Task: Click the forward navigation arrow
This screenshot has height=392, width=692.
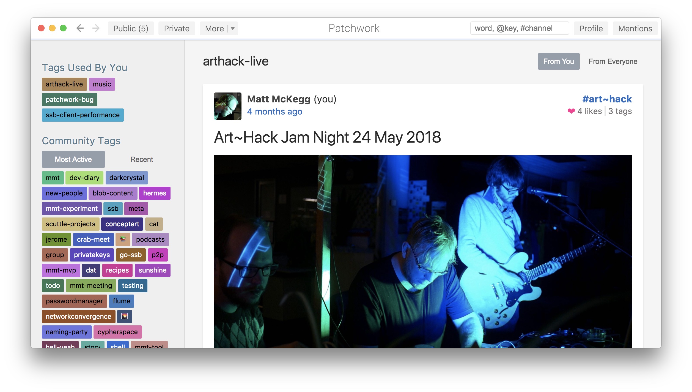Action: (x=96, y=28)
